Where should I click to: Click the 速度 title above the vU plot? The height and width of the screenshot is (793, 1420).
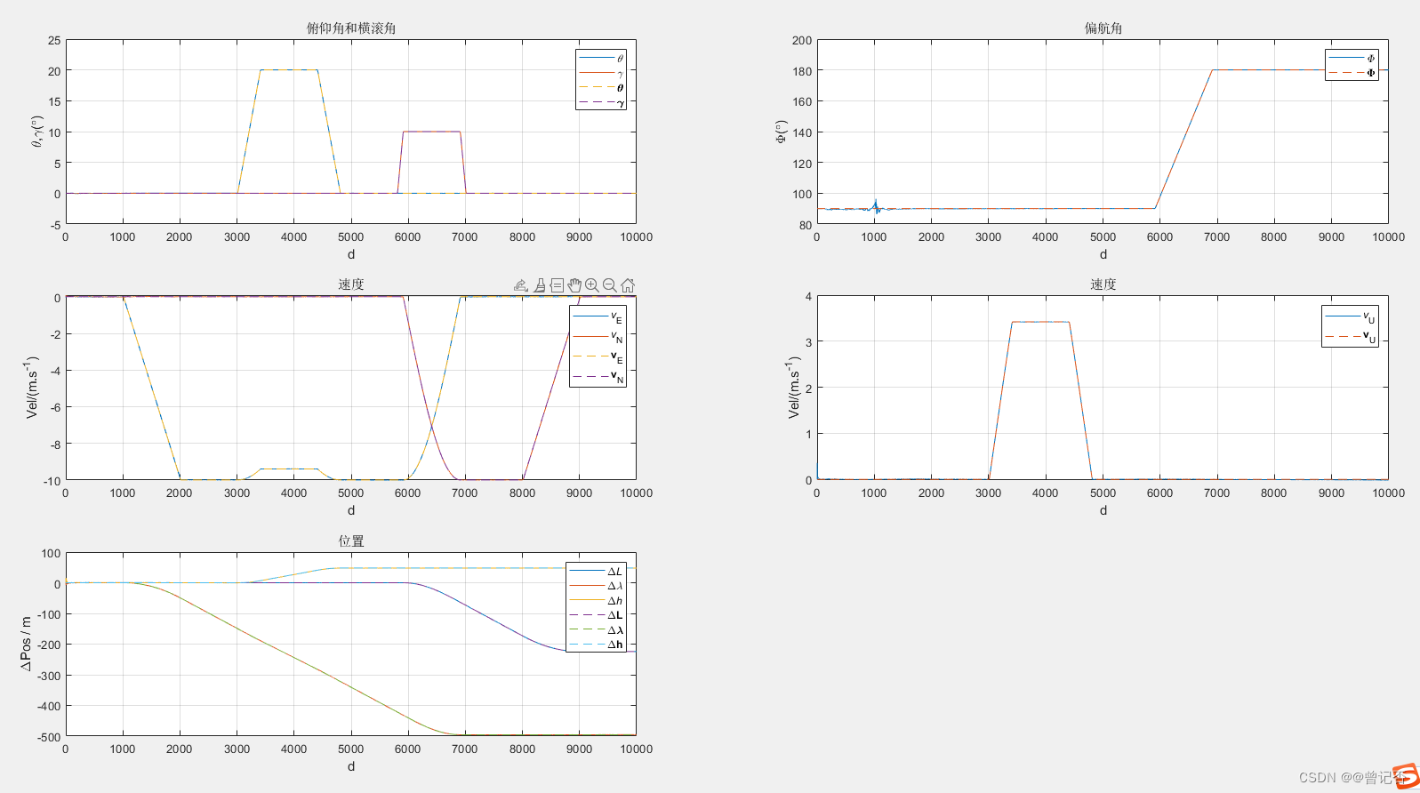(1103, 284)
